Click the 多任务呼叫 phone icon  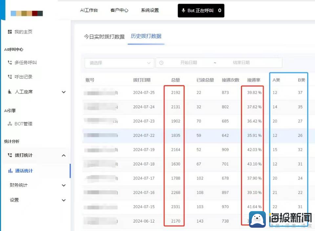point(10,63)
